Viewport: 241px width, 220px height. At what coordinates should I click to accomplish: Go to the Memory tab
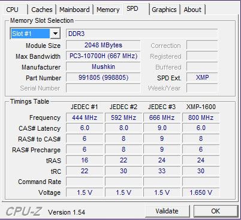[108, 10]
